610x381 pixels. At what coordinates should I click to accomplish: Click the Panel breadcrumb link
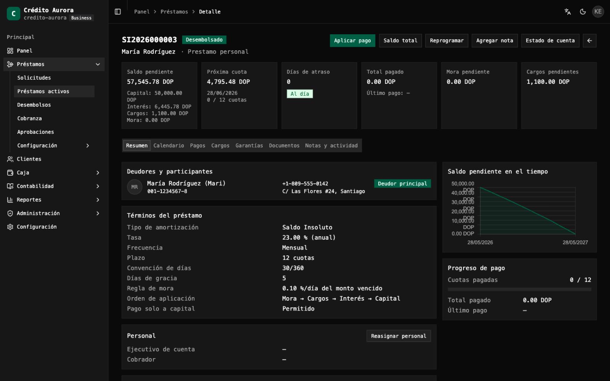point(142,12)
